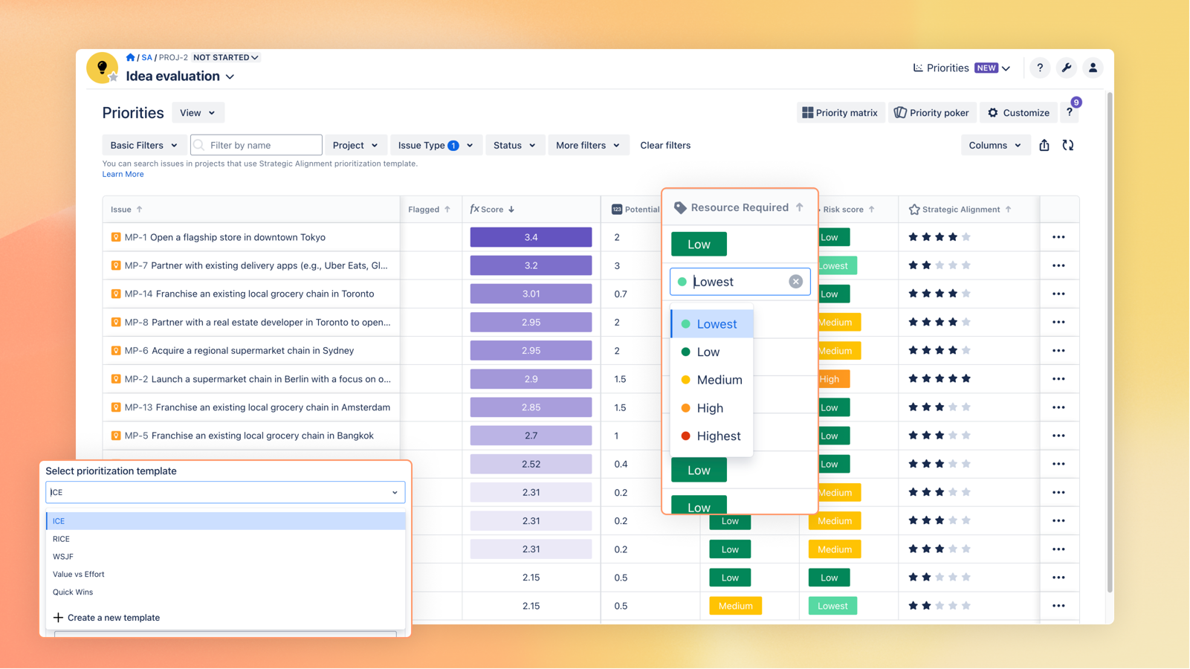Open the Priority matrix view
The height and width of the screenshot is (669, 1190).
840,112
